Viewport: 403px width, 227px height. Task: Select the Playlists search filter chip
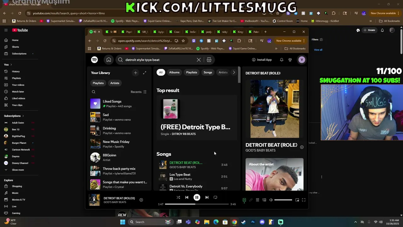(x=191, y=73)
